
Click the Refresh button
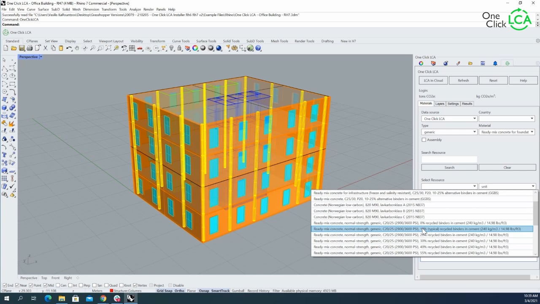coord(463,80)
